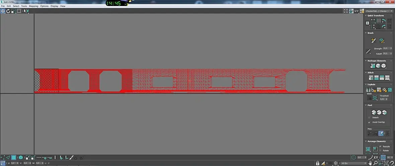Click the Paint Select brush icon
The width and height of the screenshot is (395, 166).
pos(71,157)
